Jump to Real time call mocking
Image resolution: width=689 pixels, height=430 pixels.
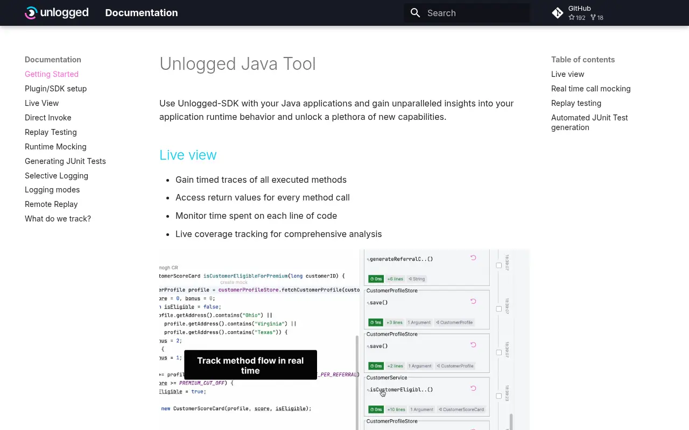[590, 89]
